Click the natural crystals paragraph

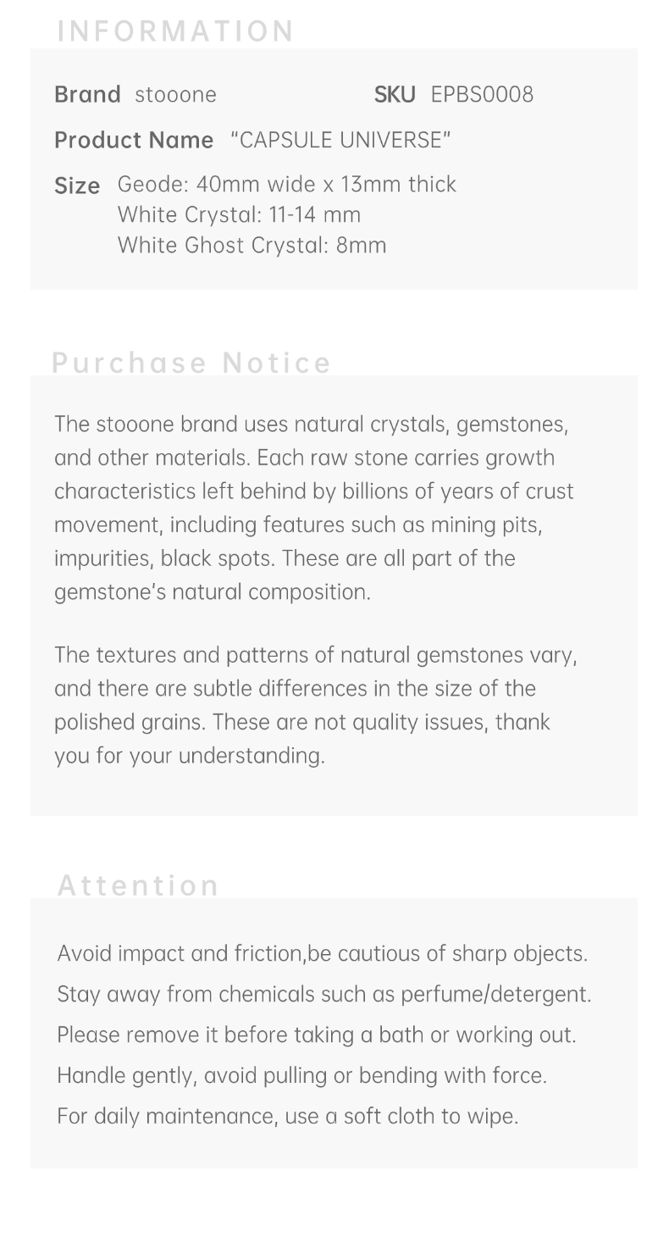pyautogui.click(x=313, y=508)
